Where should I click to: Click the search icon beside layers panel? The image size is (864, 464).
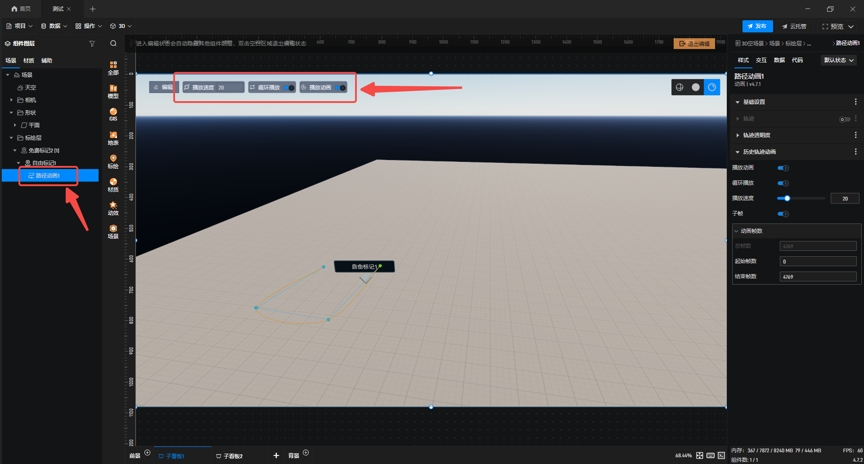(x=113, y=44)
